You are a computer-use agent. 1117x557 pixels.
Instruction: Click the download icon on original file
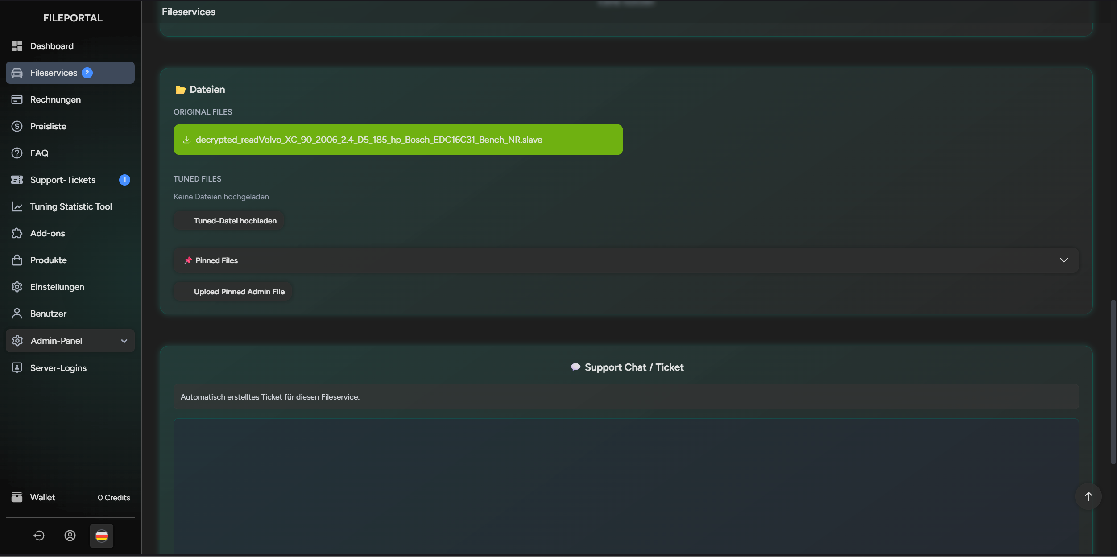(x=187, y=140)
